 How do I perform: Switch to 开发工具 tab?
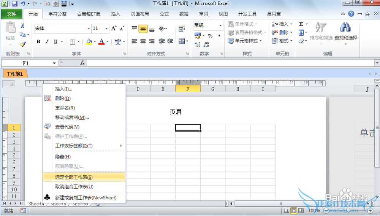(x=247, y=14)
